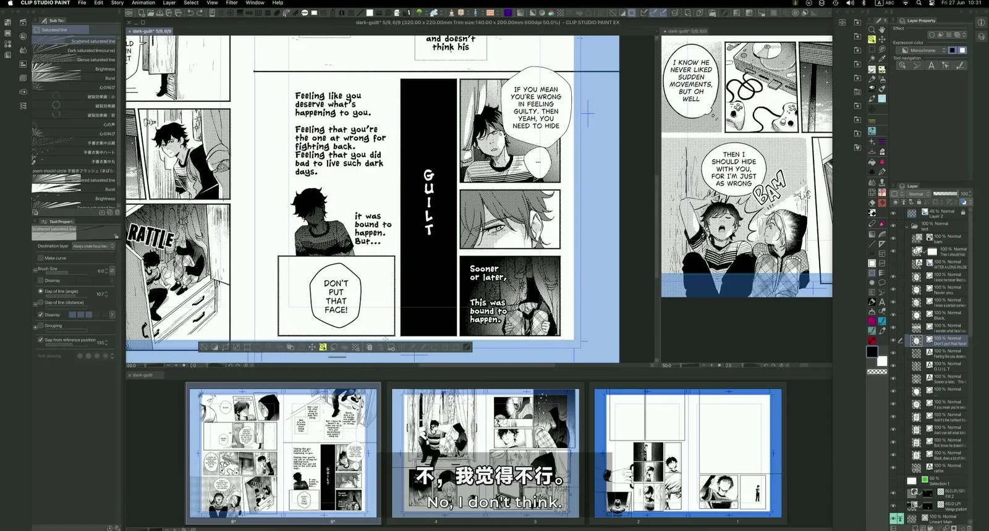The height and width of the screenshot is (531, 989).
Task: Click the layer color effect icon
Action: 957,35
